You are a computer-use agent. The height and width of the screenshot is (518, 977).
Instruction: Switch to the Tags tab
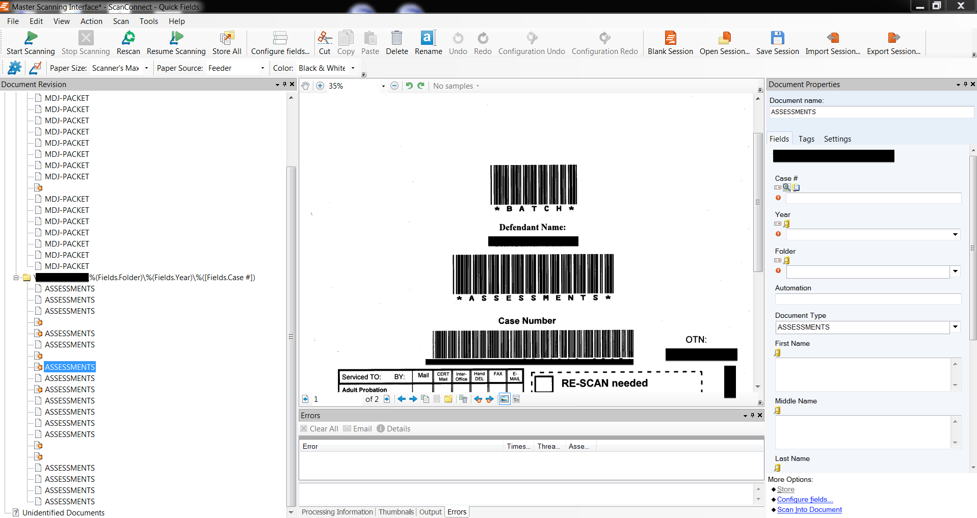click(x=806, y=139)
